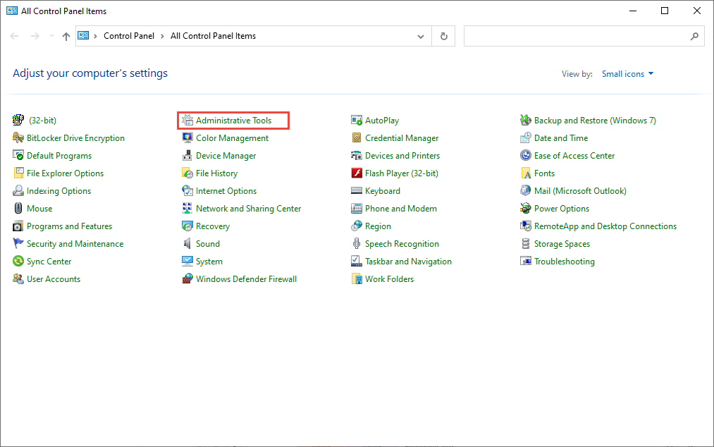Image resolution: width=714 pixels, height=447 pixels.
Task: Click the address bar folder icon
Action: point(83,35)
